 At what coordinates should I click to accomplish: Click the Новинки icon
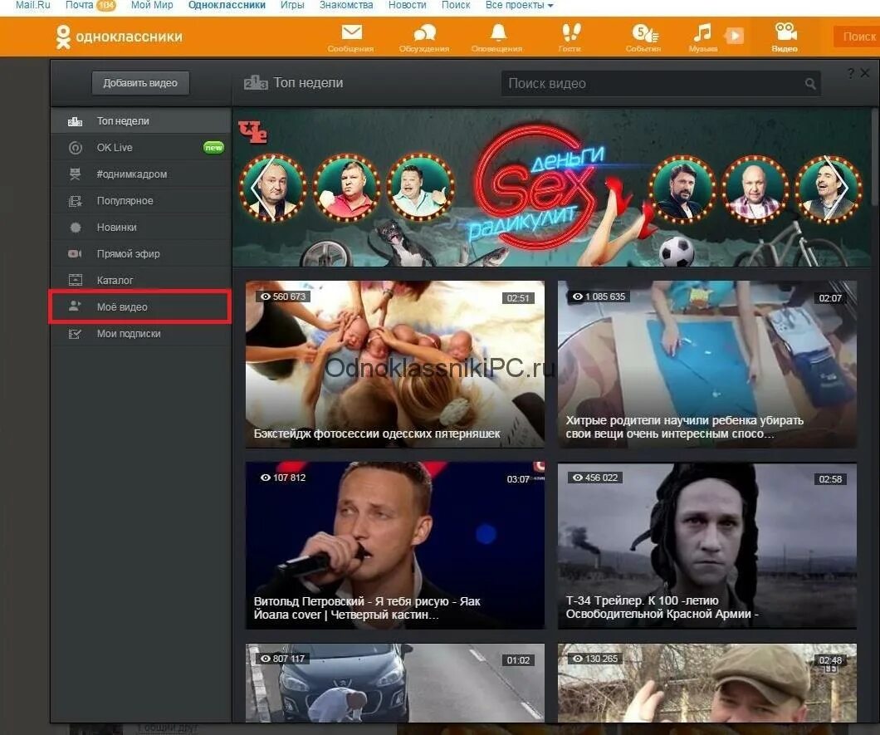pos(76,228)
